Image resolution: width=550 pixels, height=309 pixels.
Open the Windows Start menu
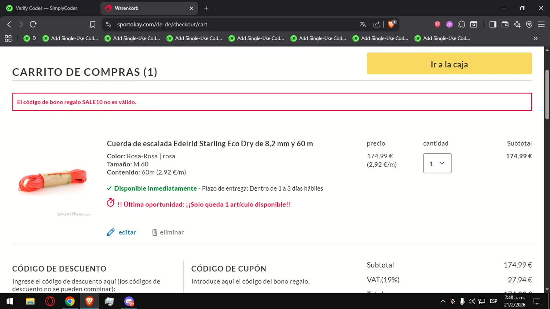click(10, 301)
